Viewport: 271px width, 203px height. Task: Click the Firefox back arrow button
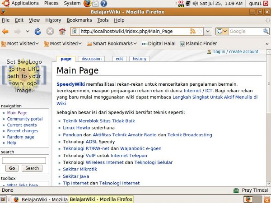[5, 32]
